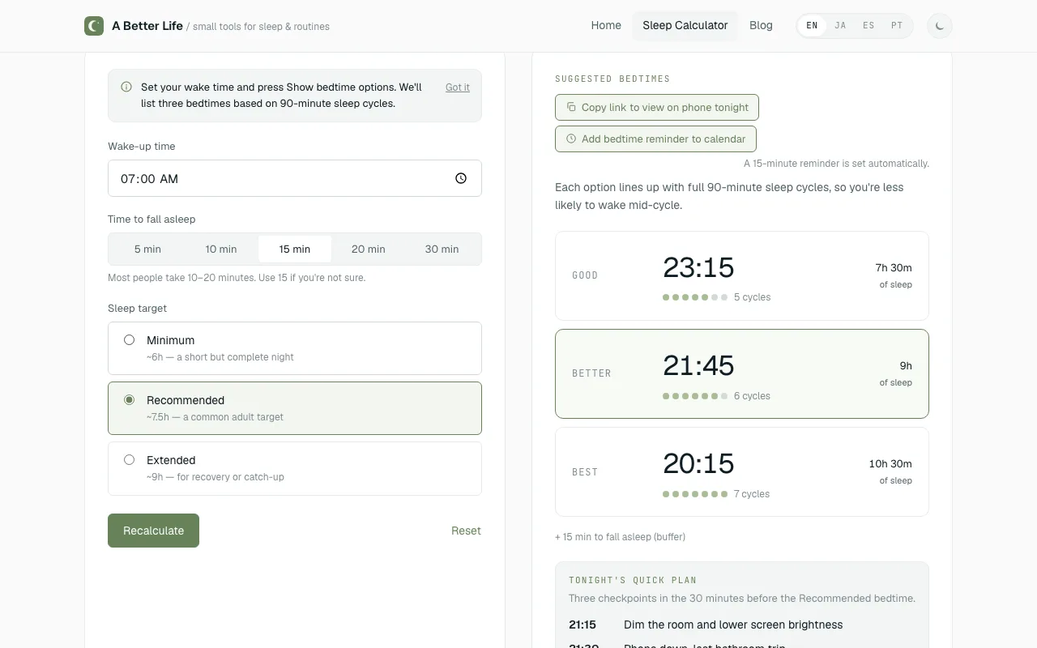Click the Wake-up time input field
The image size is (1037, 648).
[x=295, y=178]
